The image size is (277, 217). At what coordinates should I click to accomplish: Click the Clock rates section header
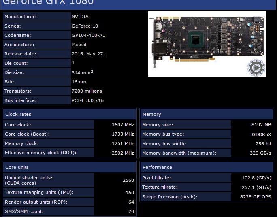69,114
